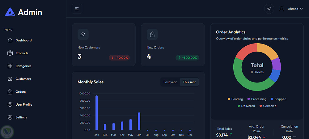Toggle the sidebar with the hamburger button
The width and height of the screenshot is (309, 139).
tap(77, 9)
